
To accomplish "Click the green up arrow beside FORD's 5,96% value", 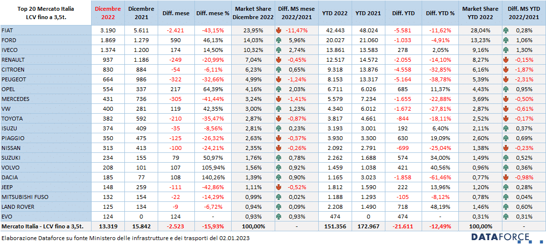I will [x=279, y=40].
